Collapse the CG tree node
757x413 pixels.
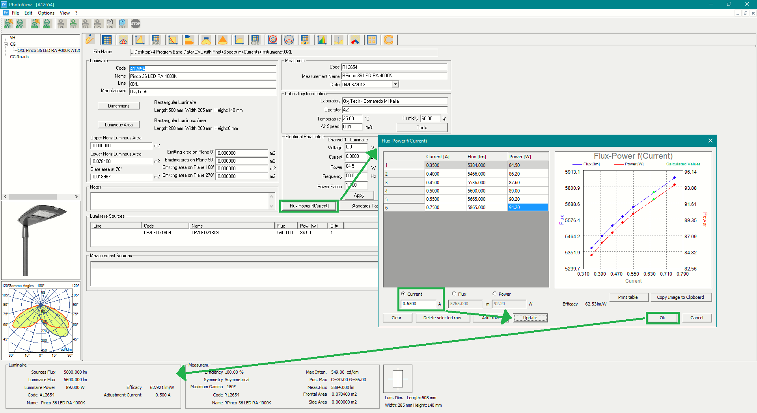[6, 44]
